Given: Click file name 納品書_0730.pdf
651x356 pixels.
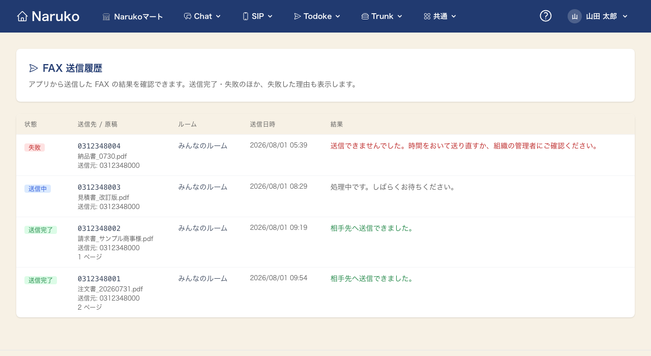Looking at the screenshot, I should [102, 156].
